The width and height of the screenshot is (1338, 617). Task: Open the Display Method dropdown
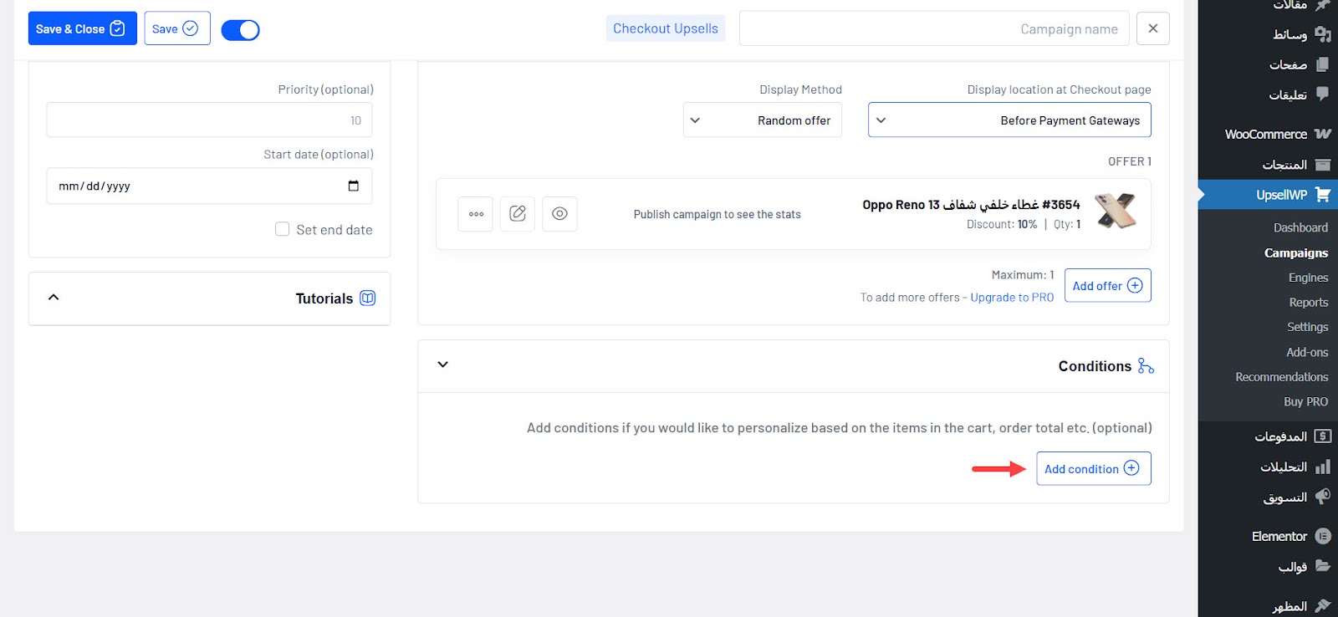pos(762,120)
